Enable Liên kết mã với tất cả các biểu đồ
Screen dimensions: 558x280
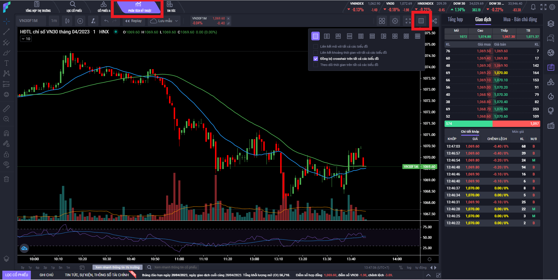(x=316, y=46)
